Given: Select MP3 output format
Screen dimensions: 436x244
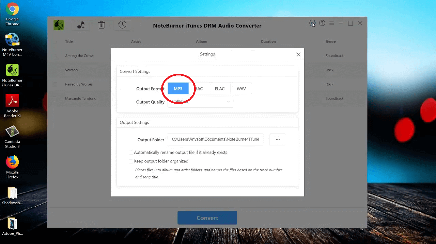Looking at the screenshot, I should pyautogui.click(x=178, y=89).
